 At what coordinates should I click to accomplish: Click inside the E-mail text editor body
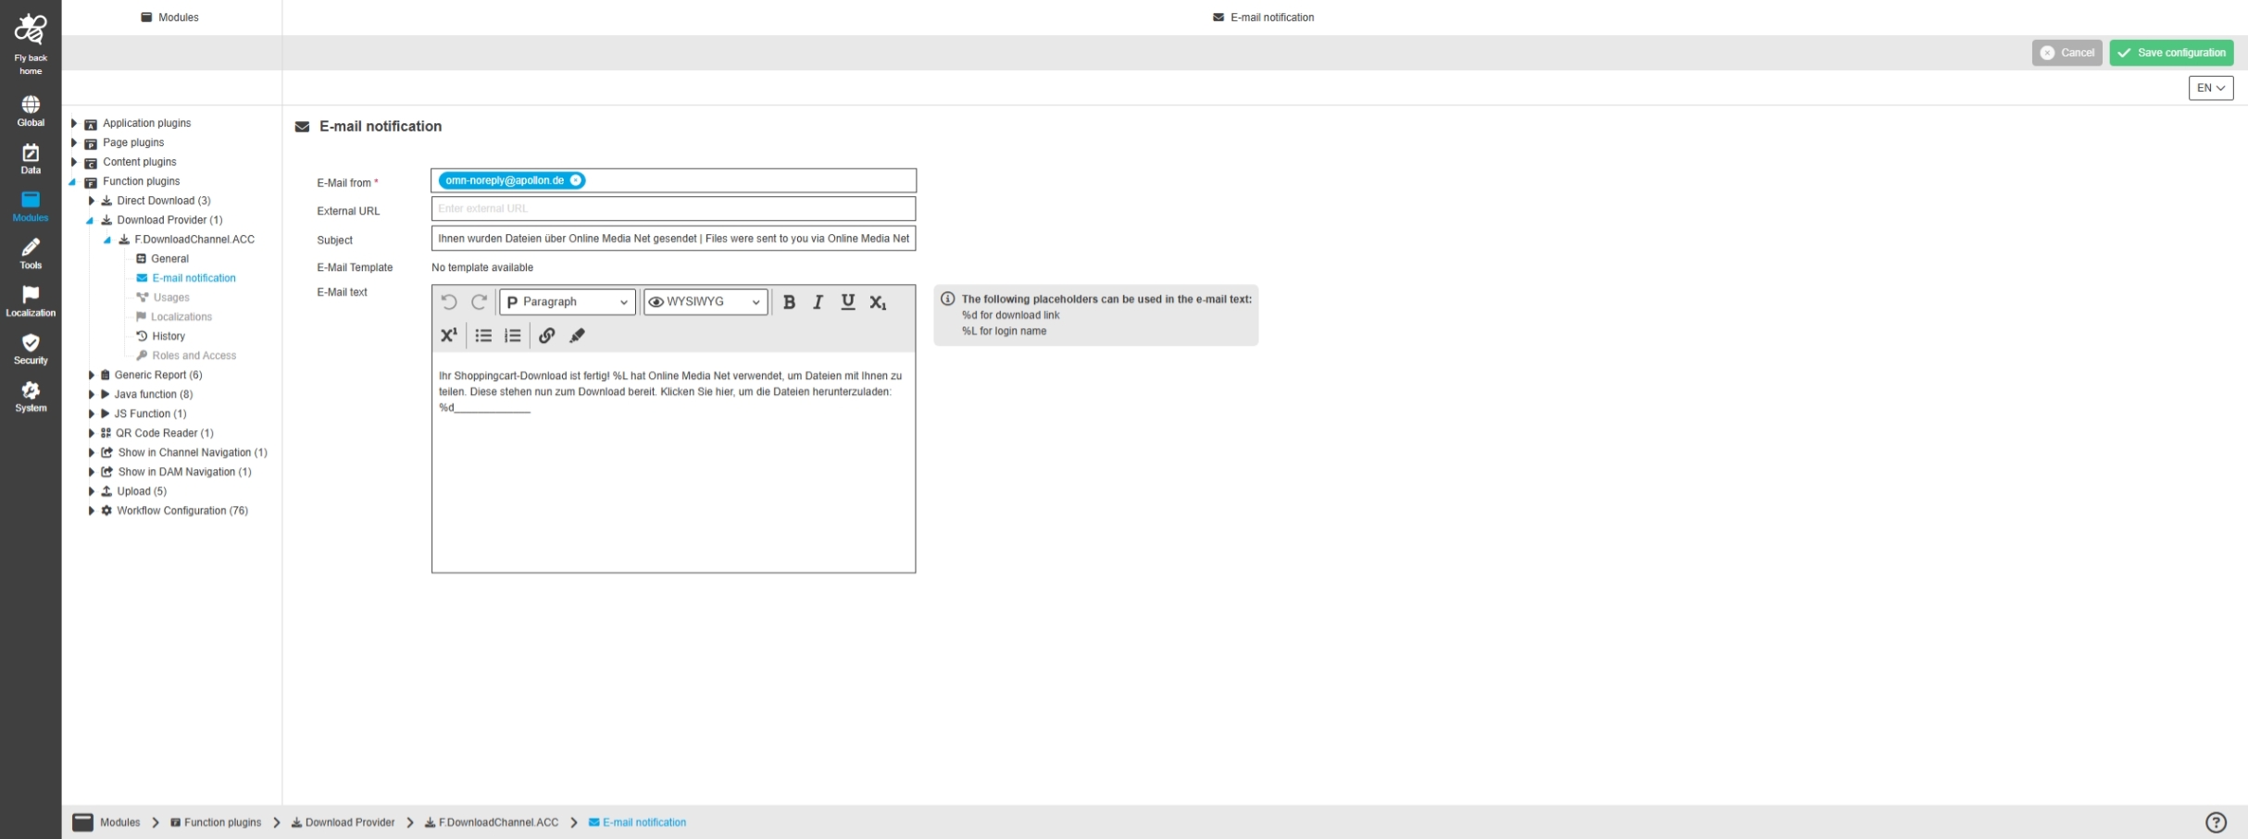[x=673, y=463]
